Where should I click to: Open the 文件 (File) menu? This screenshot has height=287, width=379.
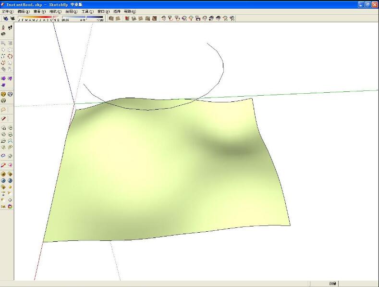coord(8,12)
